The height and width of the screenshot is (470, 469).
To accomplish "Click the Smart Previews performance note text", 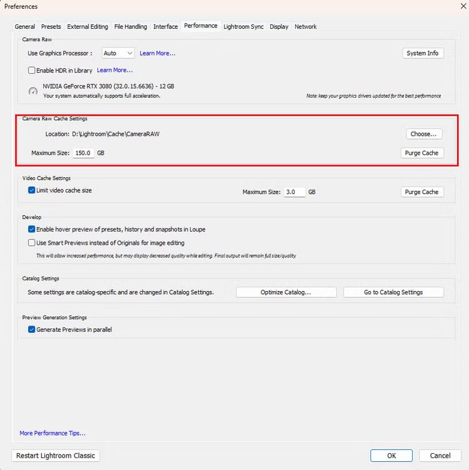I will pos(166,256).
